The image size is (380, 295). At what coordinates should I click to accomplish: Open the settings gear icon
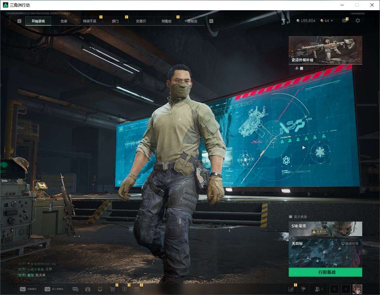pos(358,21)
